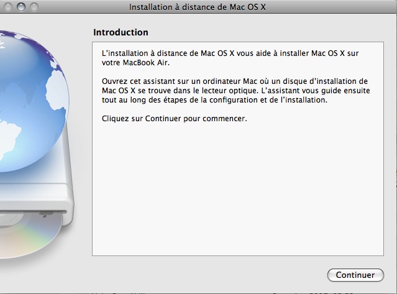The image size is (397, 294).
Task: Click the disc slot opening of the drive
Action: click(33, 212)
